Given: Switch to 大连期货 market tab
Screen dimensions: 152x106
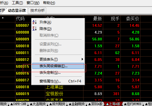Looking at the screenshot, I should [x=38, y=104].
